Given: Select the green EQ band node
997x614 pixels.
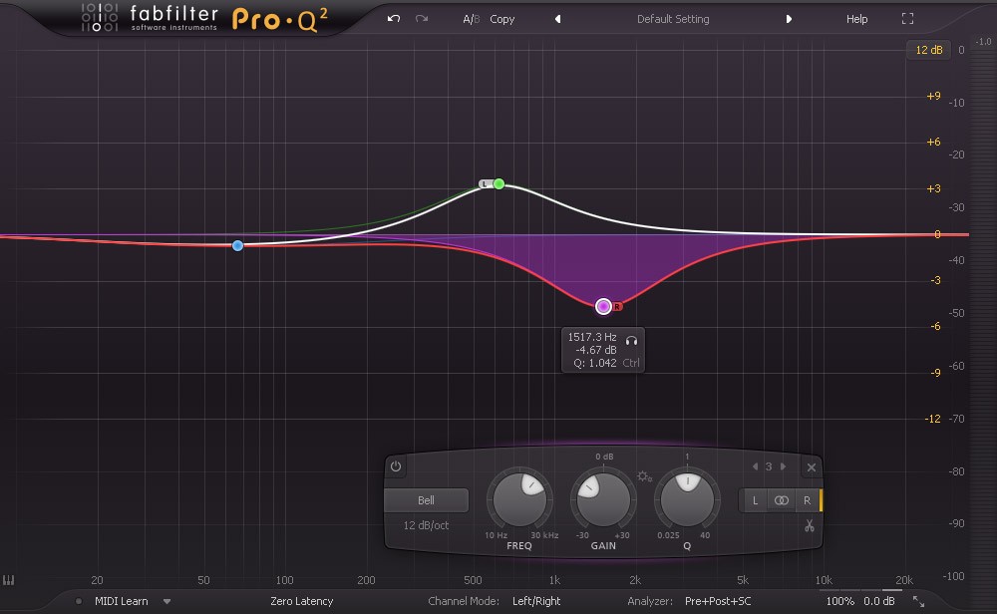Looking at the screenshot, I should pyautogui.click(x=499, y=183).
